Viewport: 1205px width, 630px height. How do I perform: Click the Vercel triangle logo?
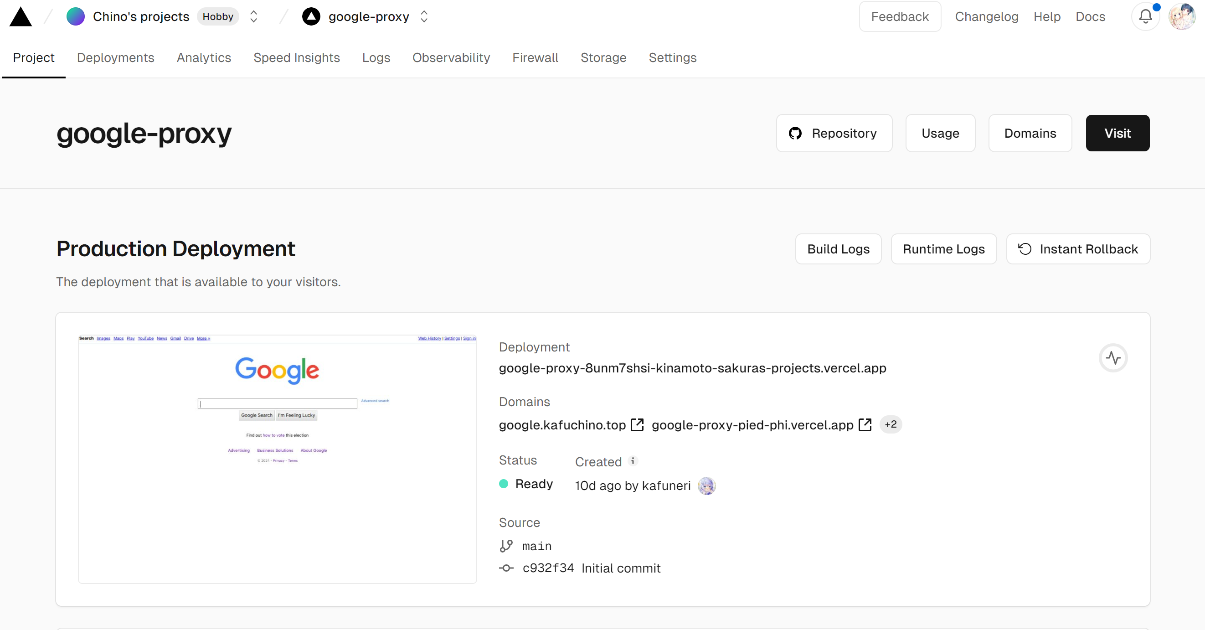[x=21, y=17]
